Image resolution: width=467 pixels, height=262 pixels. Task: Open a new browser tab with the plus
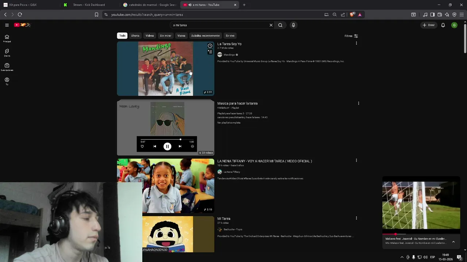pos(244,5)
